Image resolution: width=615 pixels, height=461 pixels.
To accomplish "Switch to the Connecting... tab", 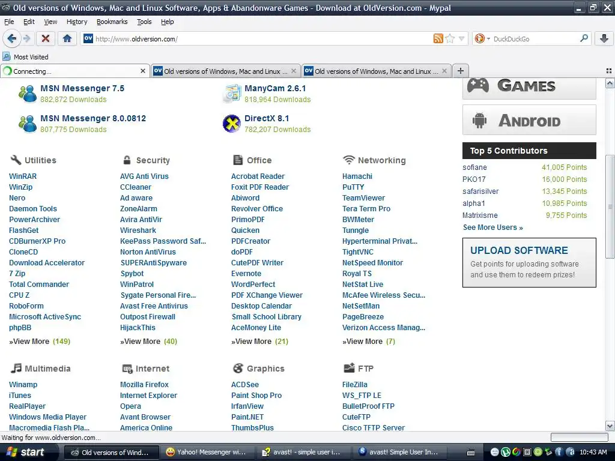I will point(74,71).
